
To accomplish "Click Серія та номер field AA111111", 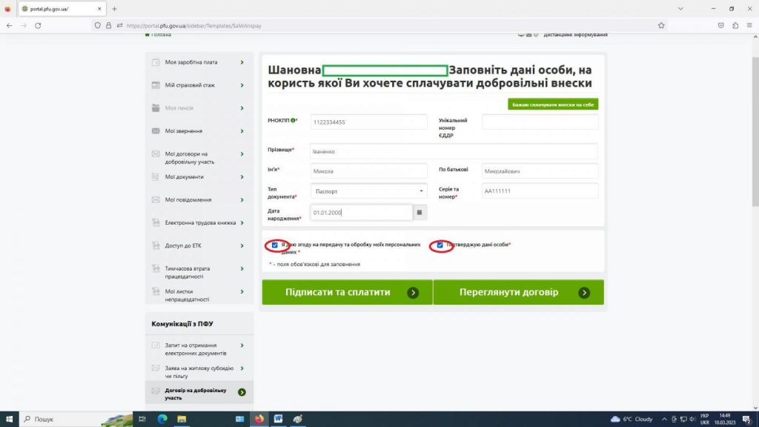I will coord(540,191).
